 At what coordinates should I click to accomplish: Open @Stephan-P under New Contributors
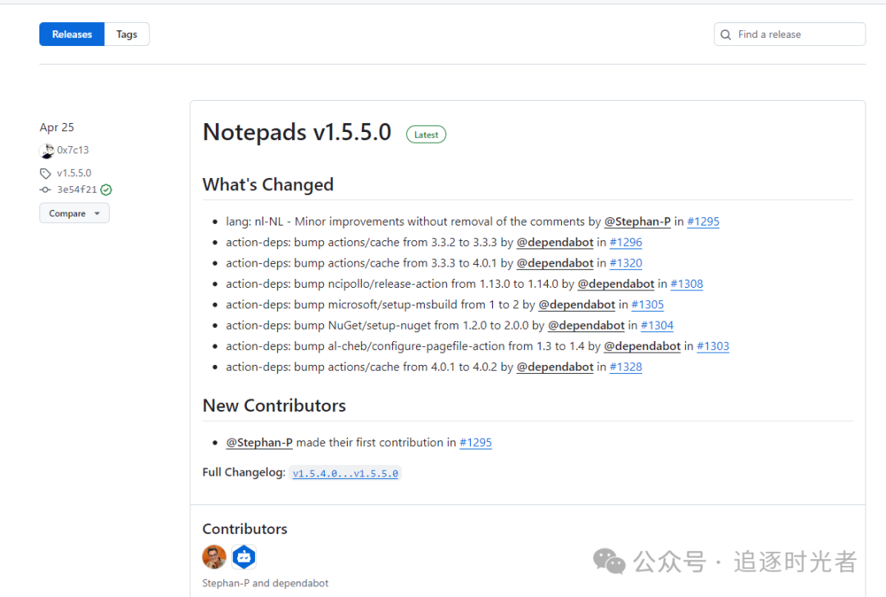click(259, 443)
